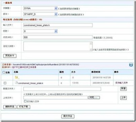Click the custom parameters scrollbar up arrow
This screenshot has height=122, width=136.
pos(91,44)
